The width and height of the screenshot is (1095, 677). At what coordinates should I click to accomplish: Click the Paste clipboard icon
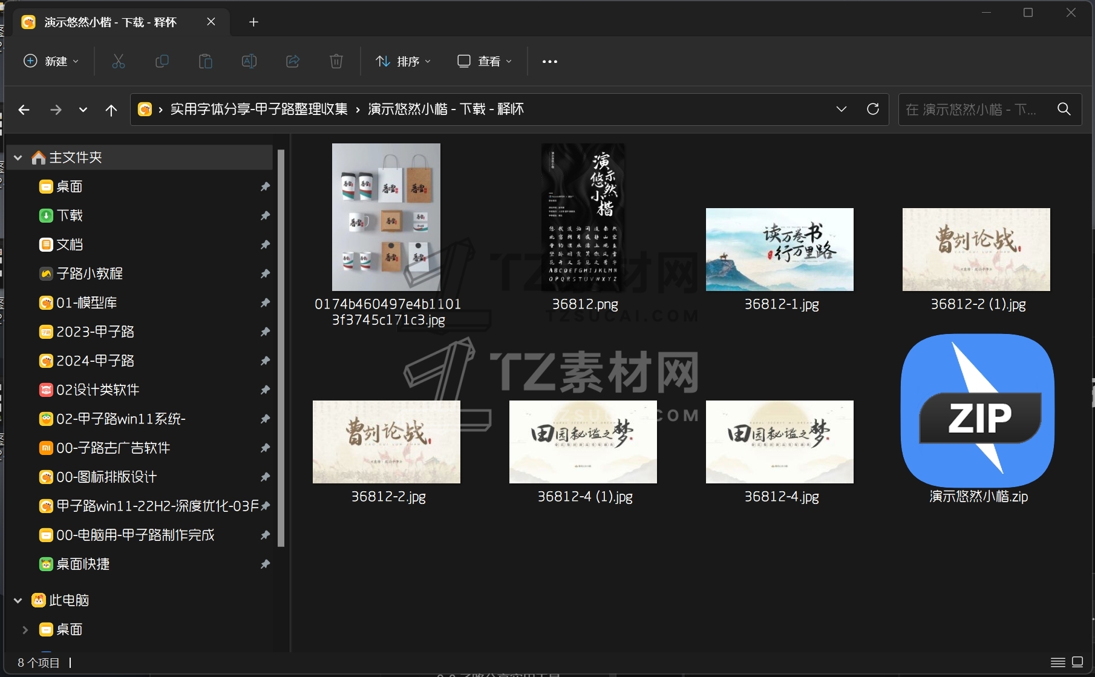(206, 61)
